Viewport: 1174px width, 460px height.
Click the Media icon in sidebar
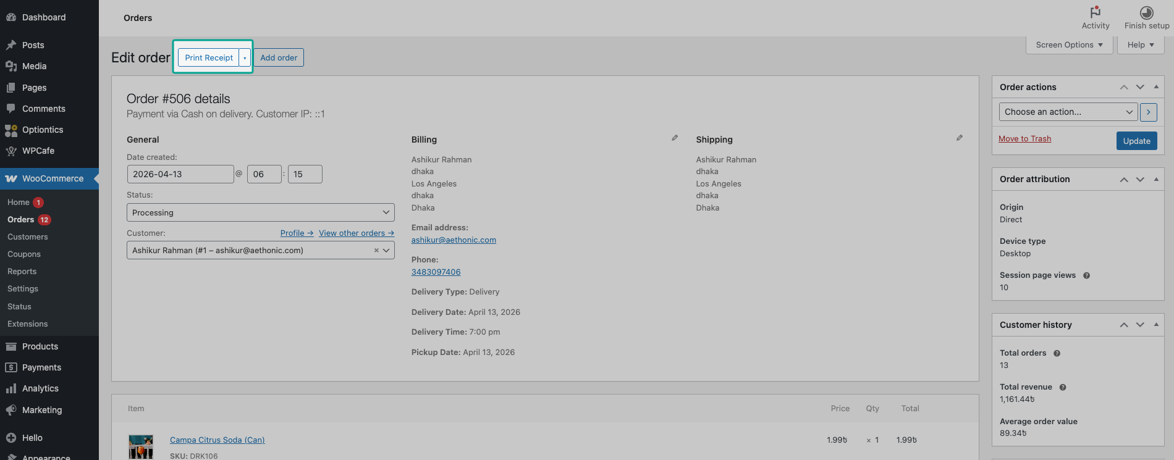tap(11, 66)
